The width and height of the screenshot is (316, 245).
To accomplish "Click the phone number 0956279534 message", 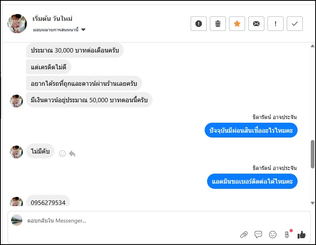I will 48,202.
